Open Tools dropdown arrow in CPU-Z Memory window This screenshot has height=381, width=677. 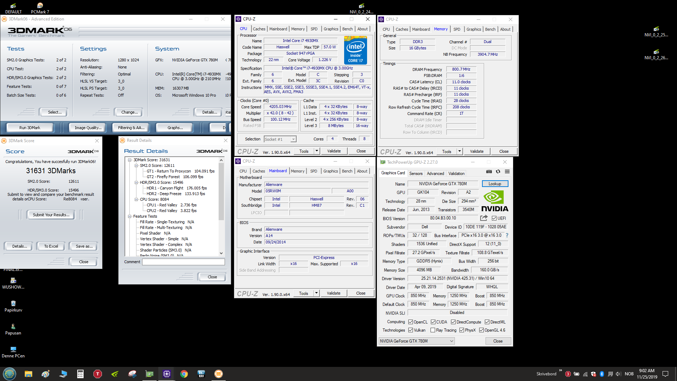pyautogui.click(x=459, y=151)
